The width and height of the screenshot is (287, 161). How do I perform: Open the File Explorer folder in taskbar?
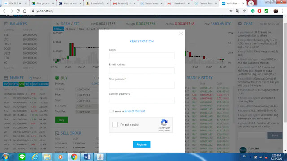tap(47, 157)
